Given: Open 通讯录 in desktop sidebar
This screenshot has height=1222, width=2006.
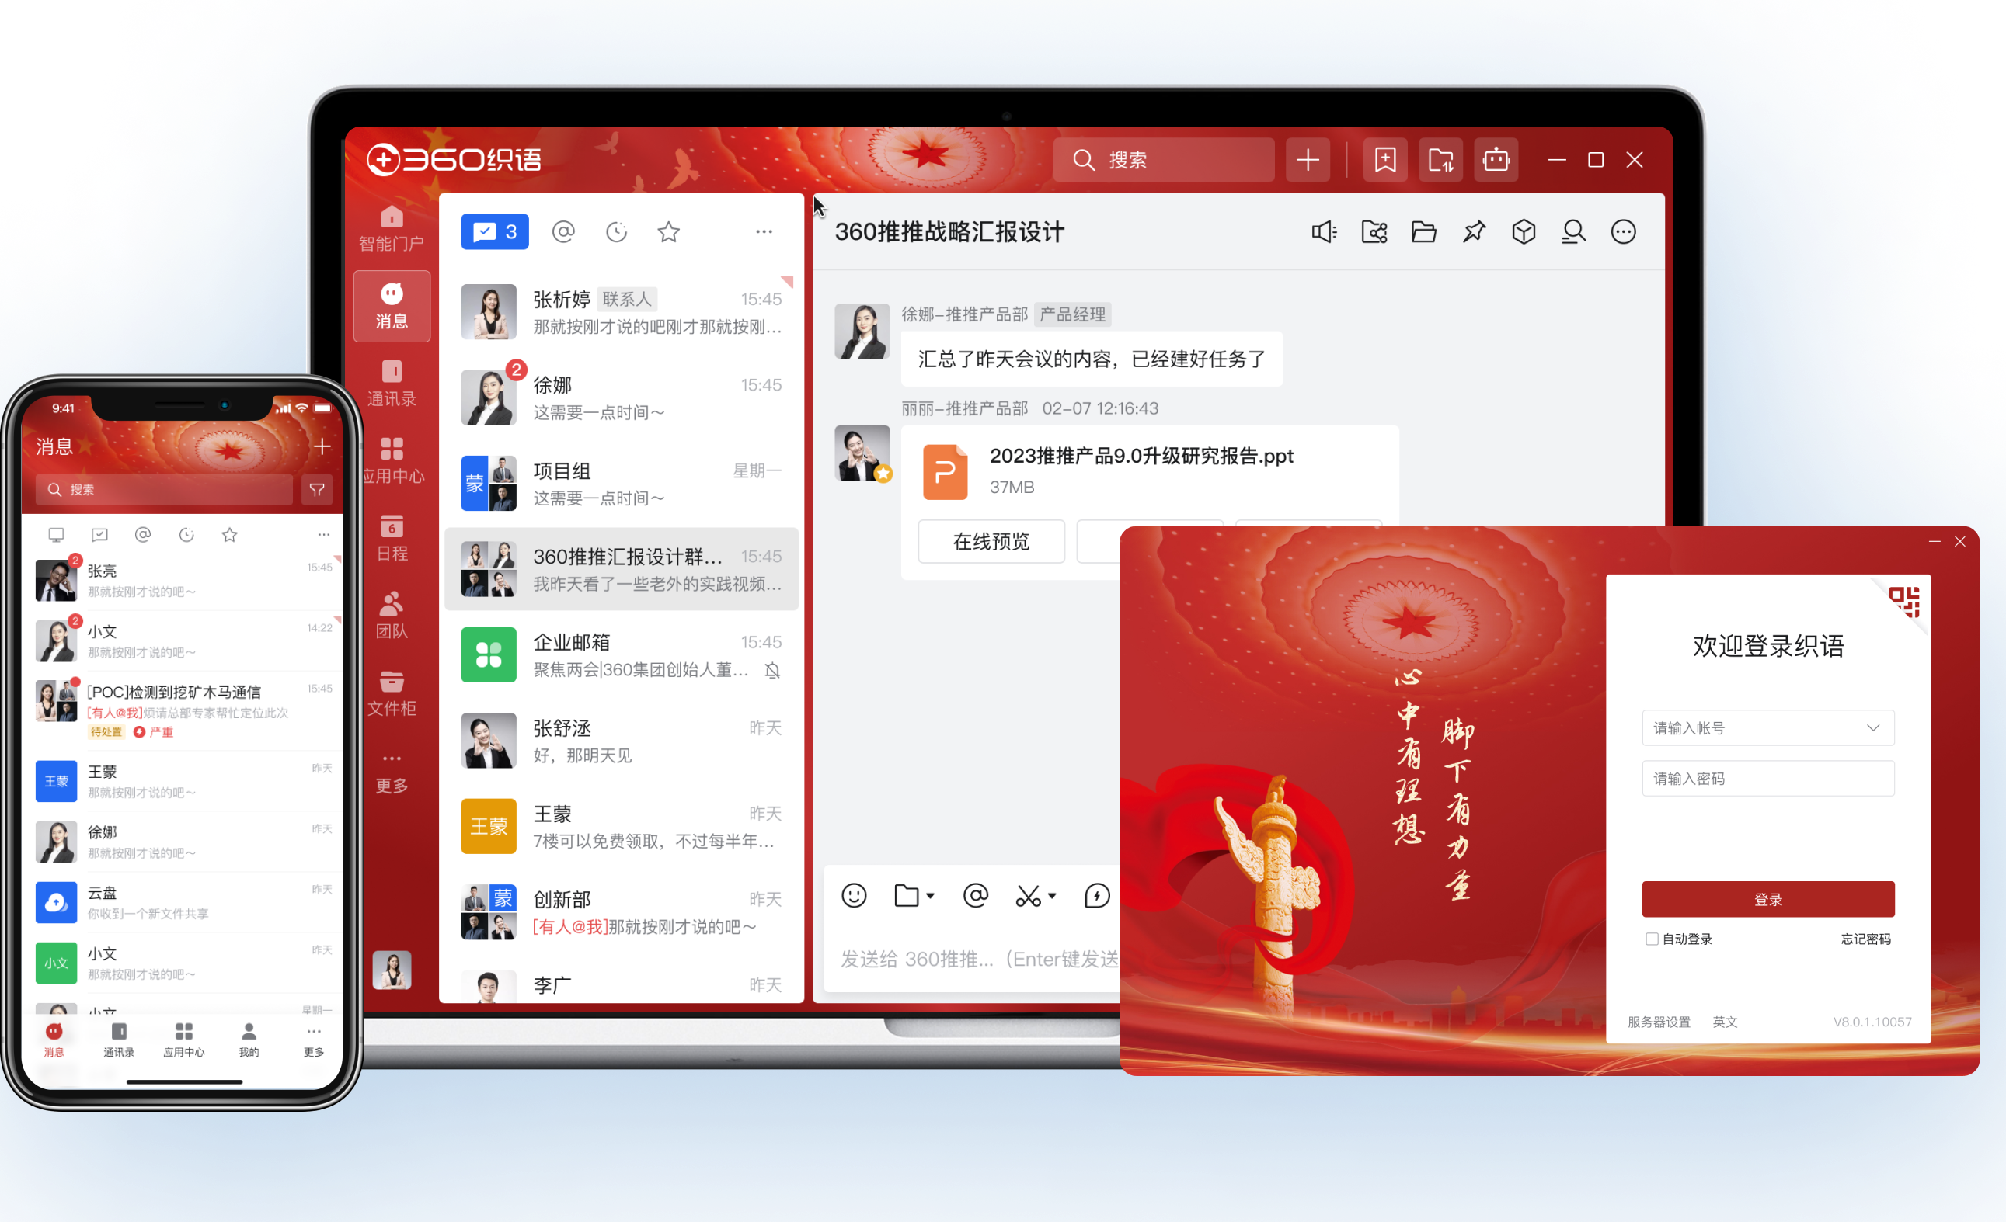Looking at the screenshot, I should [392, 384].
